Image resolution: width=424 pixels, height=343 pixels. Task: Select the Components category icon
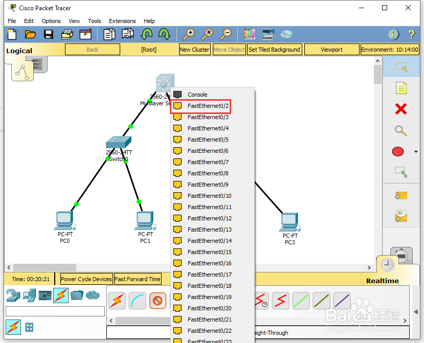pos(45,295)
